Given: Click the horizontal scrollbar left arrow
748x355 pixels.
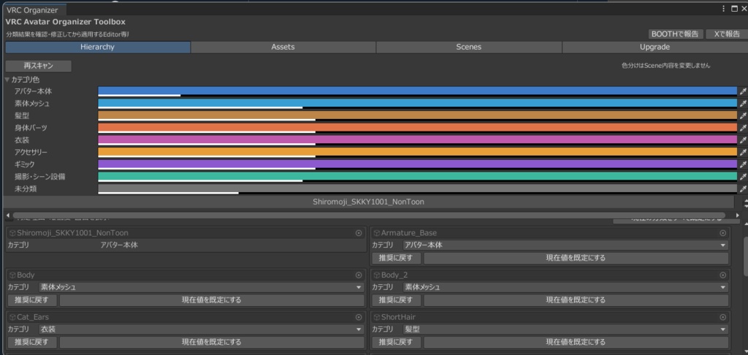Looking at the screenshot, I should click(x=8, y=215).
